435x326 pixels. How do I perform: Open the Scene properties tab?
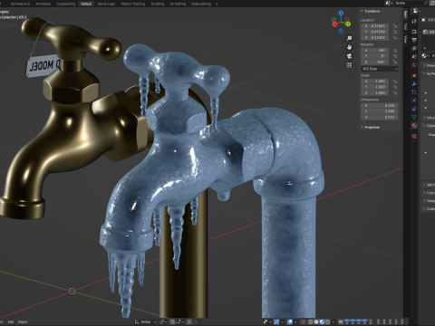(x=414, y=57)
